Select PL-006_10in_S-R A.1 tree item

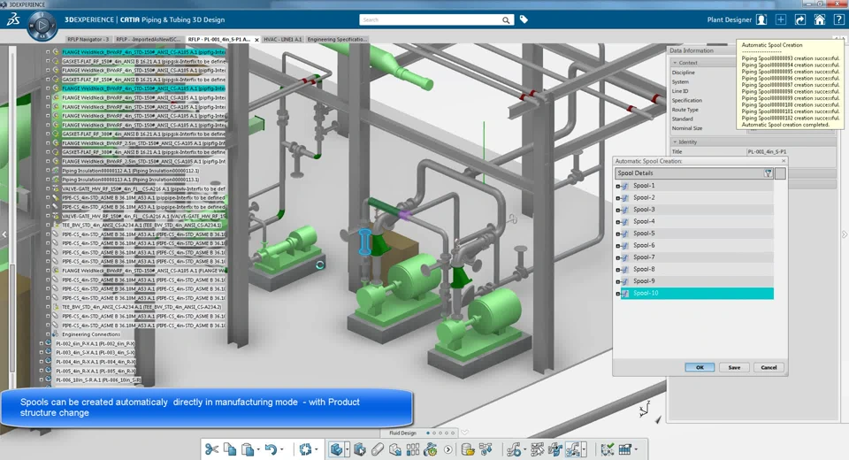[x=98, y=379]
